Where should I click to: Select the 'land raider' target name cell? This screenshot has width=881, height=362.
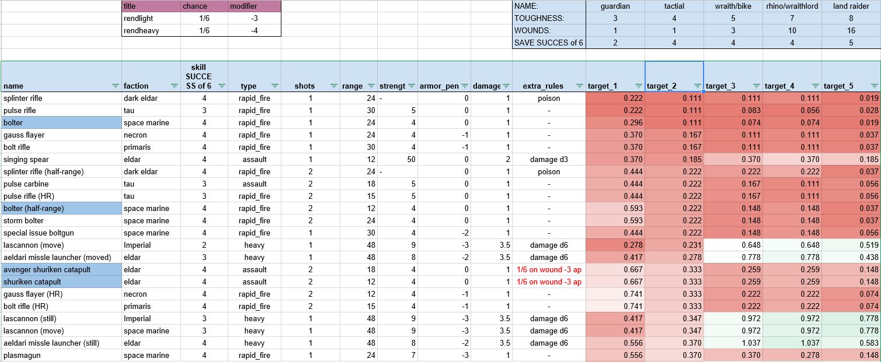point(851,6)
